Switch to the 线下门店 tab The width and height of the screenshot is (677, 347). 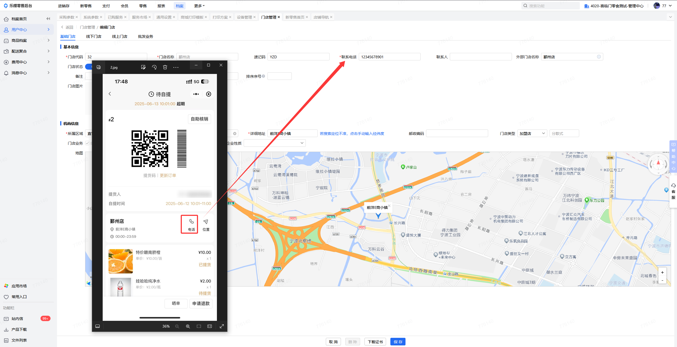point(94,36)
